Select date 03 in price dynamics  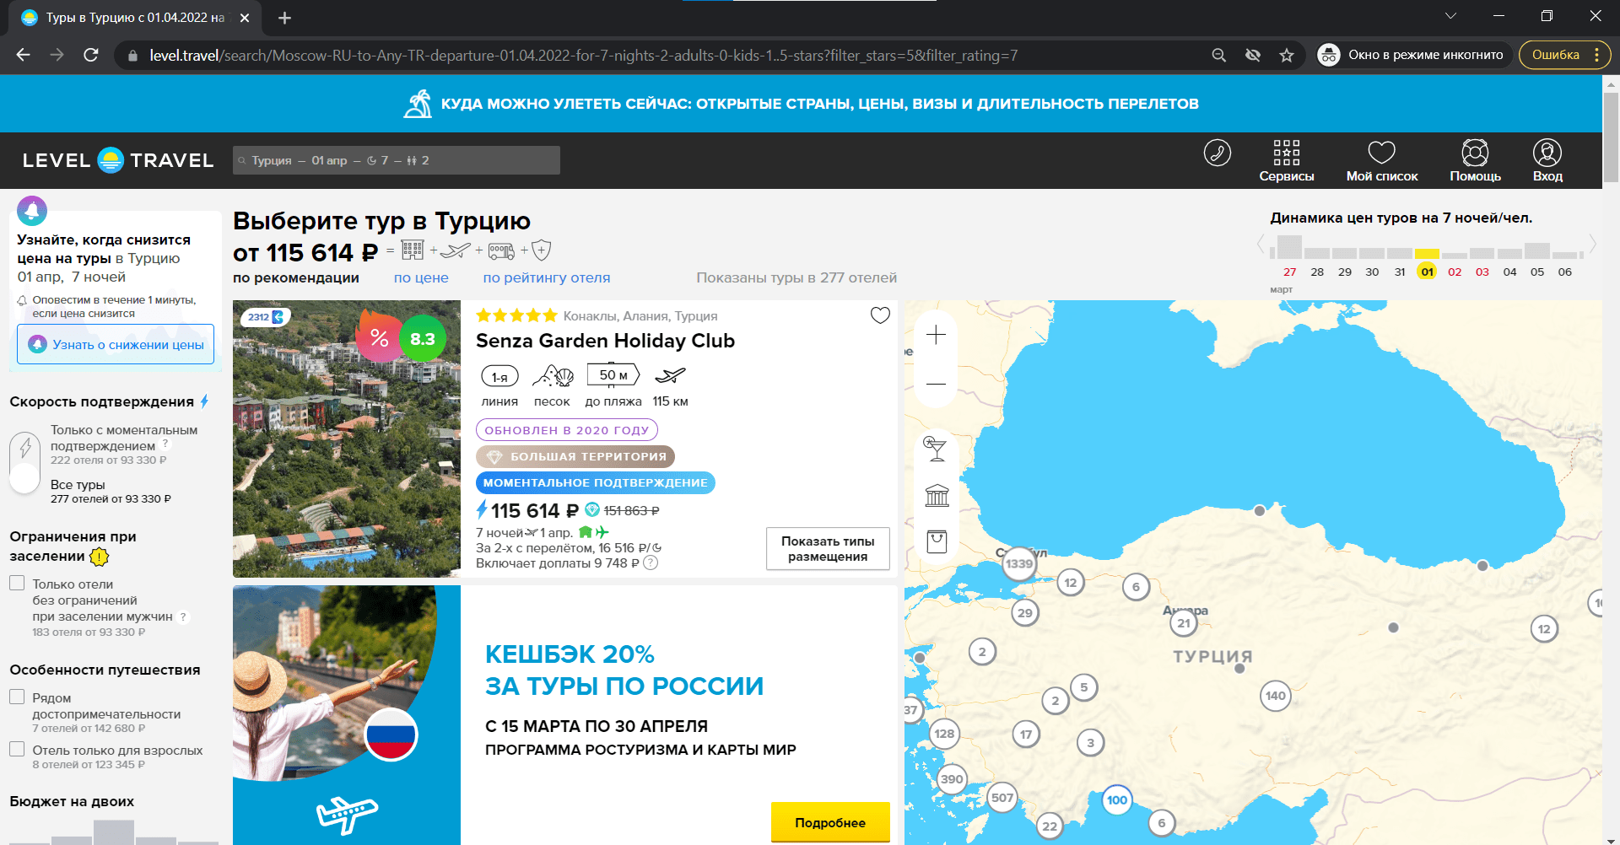point(1482,272)
